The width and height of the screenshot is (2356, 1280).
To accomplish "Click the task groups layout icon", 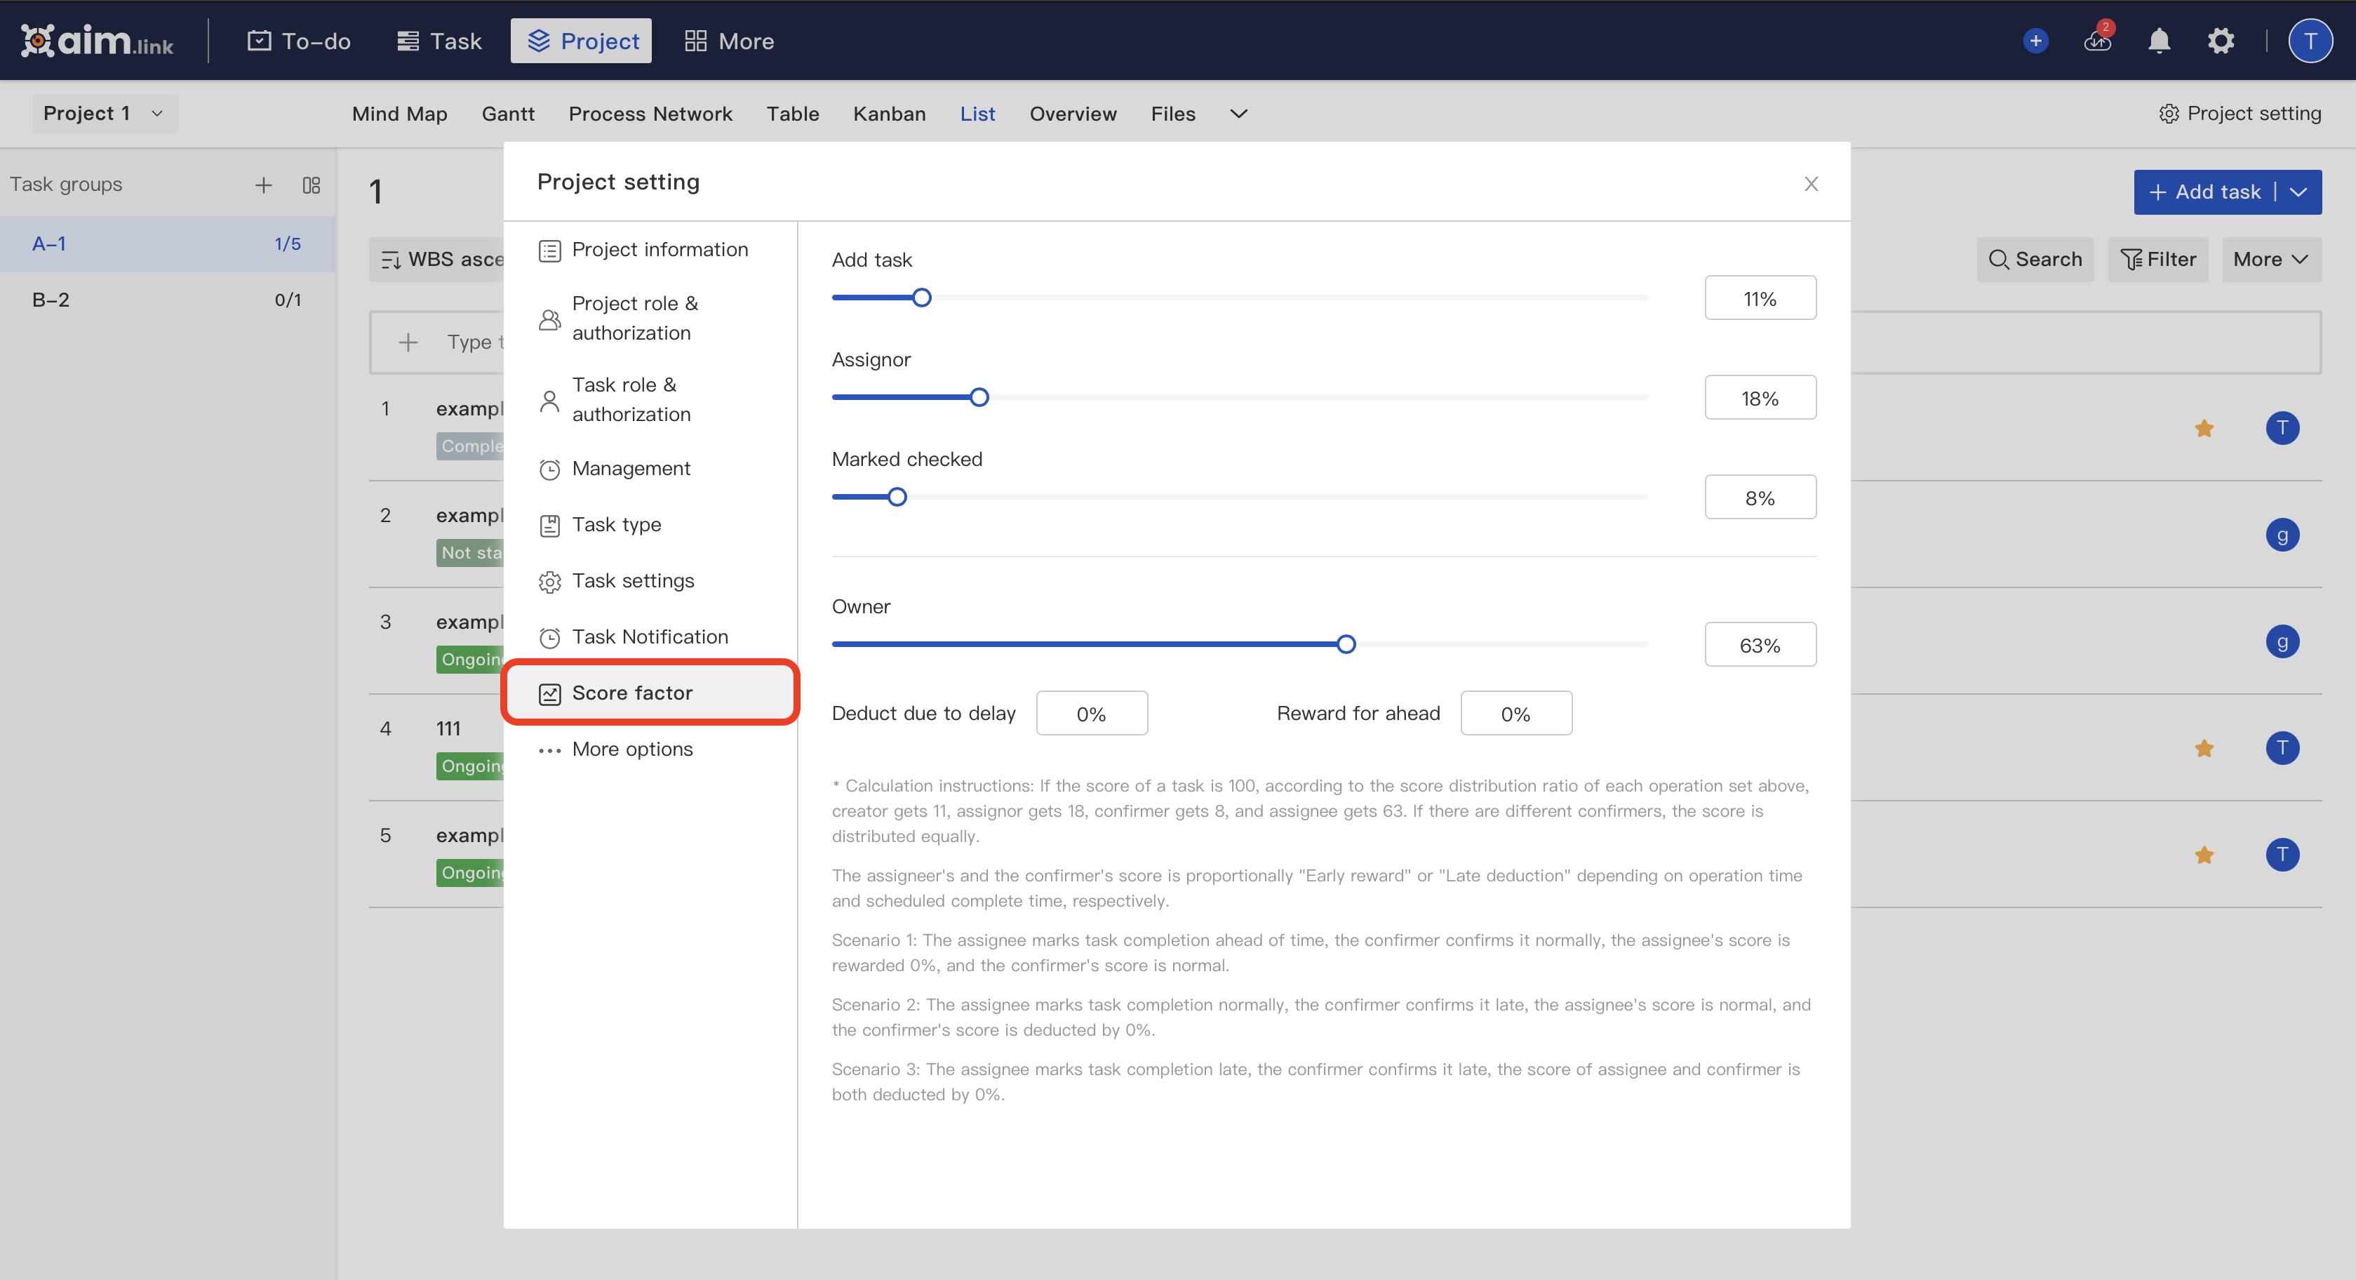I will pyautogui.click(x=311, y=186).
